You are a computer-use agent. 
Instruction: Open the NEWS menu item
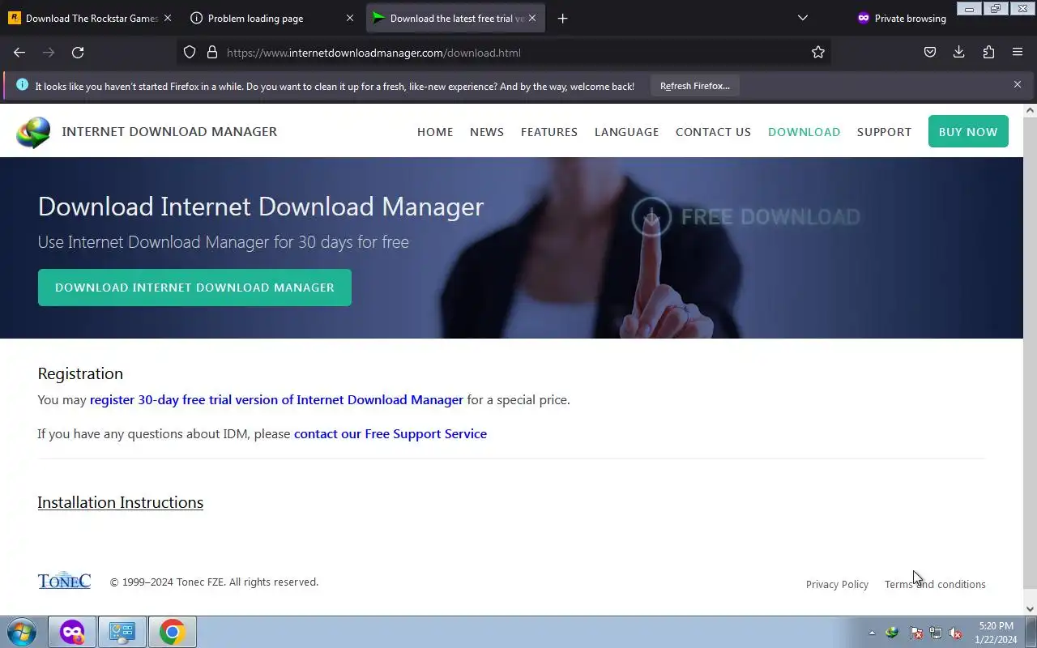(x=487, y=132)
